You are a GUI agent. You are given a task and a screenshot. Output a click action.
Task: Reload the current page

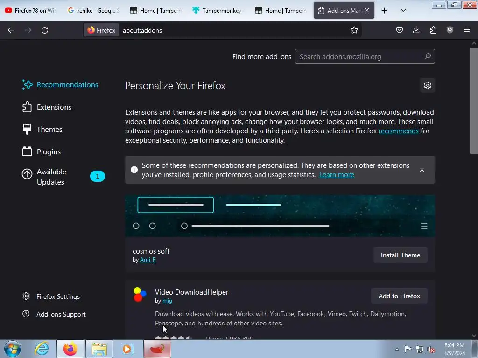[x=45, y=30]
